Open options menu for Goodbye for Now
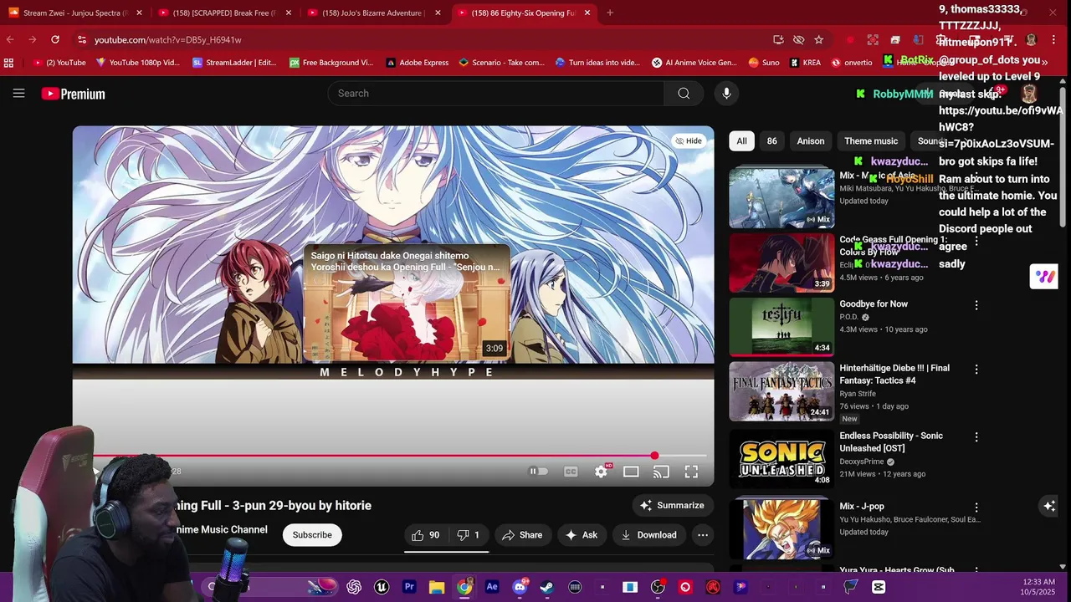The width and height of the screenshot is (1071, 602). click(976, 305)
